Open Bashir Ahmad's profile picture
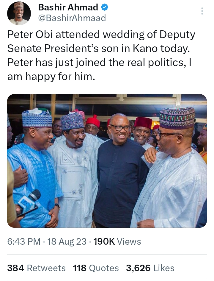The width and height of the screenshot is (214, 281). coord(19,13)
